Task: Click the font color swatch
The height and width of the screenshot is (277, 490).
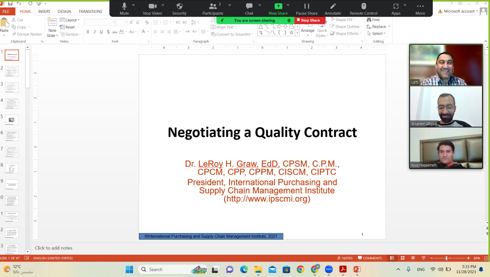Action: (143, 32)
